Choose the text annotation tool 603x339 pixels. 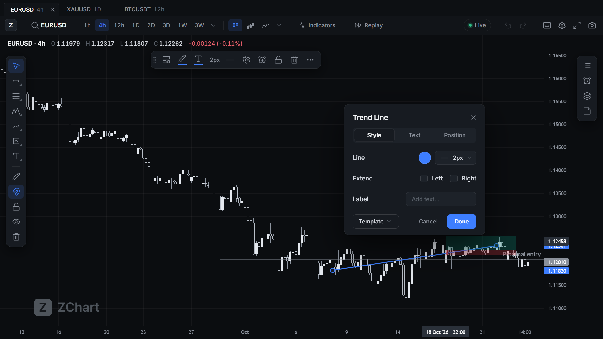click(x=16, y=156)
